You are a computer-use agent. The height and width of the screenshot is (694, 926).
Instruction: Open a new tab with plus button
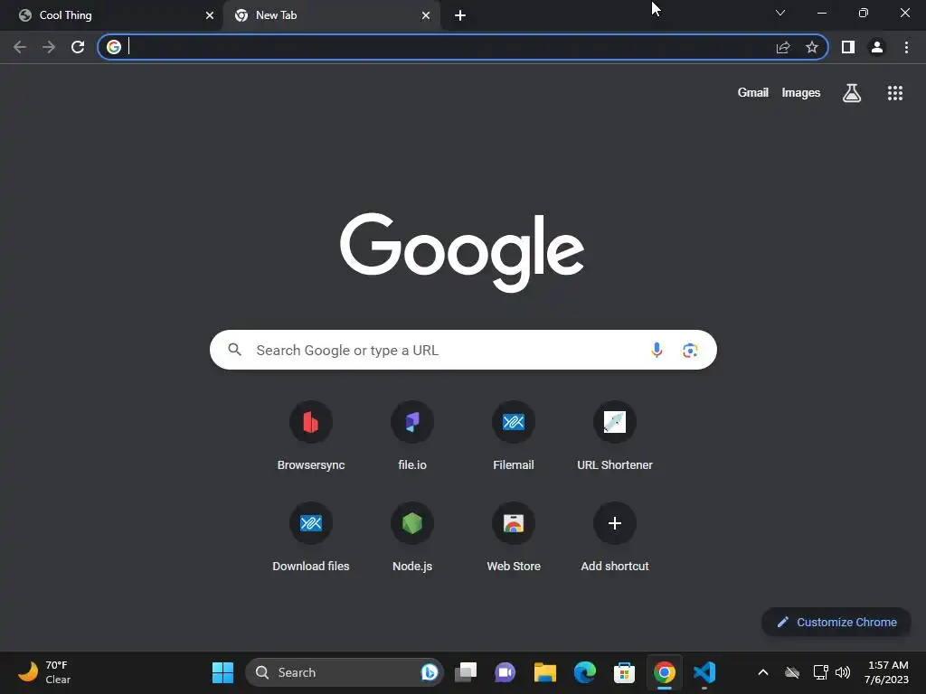[460, 15]
